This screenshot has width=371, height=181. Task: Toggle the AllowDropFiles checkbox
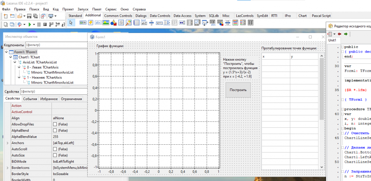[55, 124]
